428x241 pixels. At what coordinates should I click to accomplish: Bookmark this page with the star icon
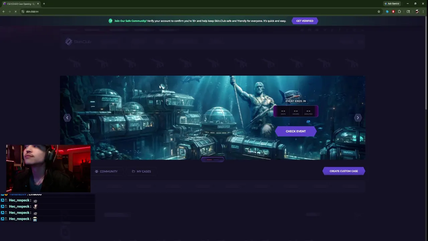tap(379, 11)
